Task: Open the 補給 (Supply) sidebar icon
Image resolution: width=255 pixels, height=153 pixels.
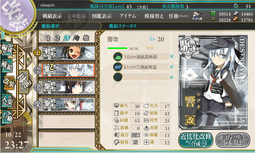Action: click(x=7, y=66)
